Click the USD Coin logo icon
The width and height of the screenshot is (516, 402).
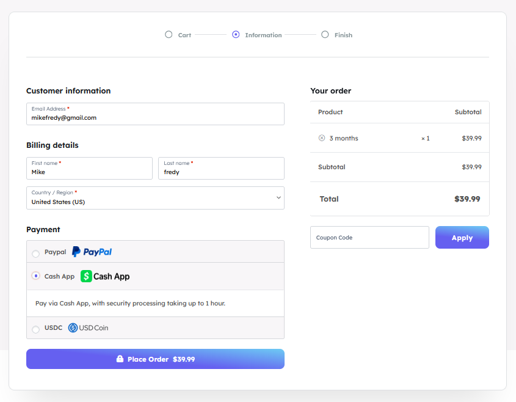[x=89, y=327]
